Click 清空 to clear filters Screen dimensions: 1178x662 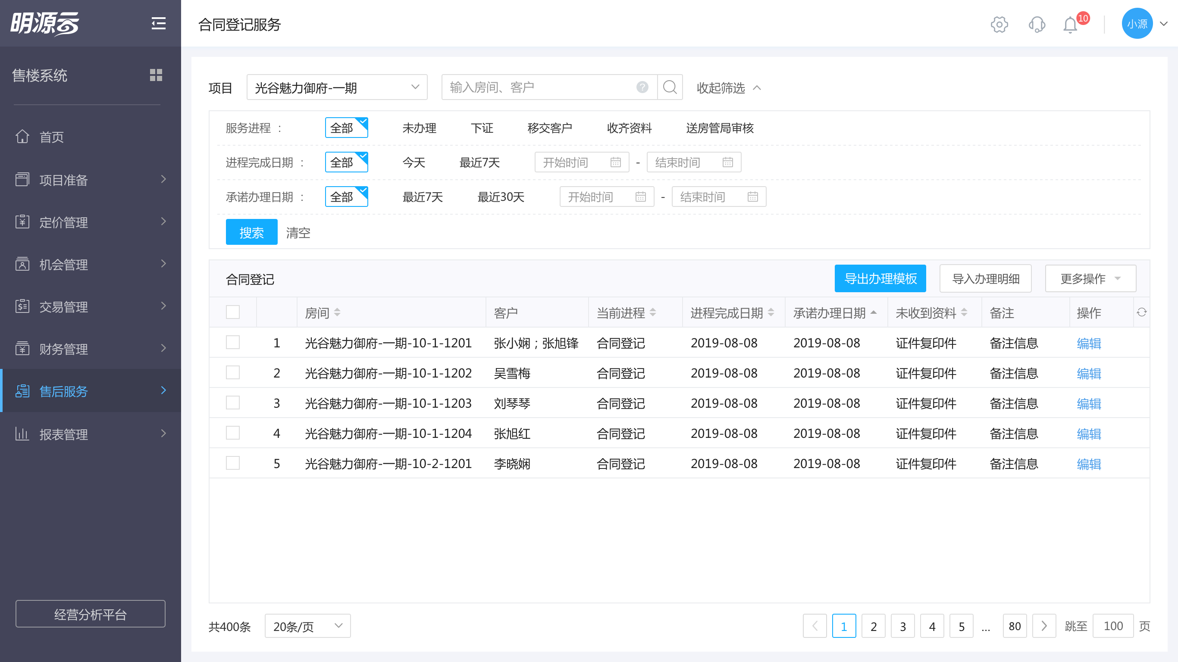pos(298,233)
